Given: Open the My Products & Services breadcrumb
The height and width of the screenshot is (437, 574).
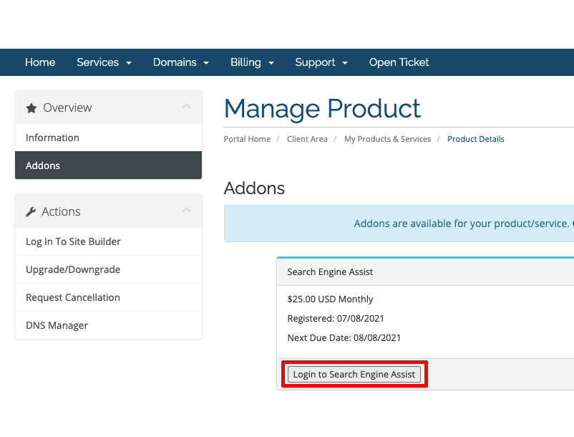Looking at the screenshot, I should click(x=387, y=139).
